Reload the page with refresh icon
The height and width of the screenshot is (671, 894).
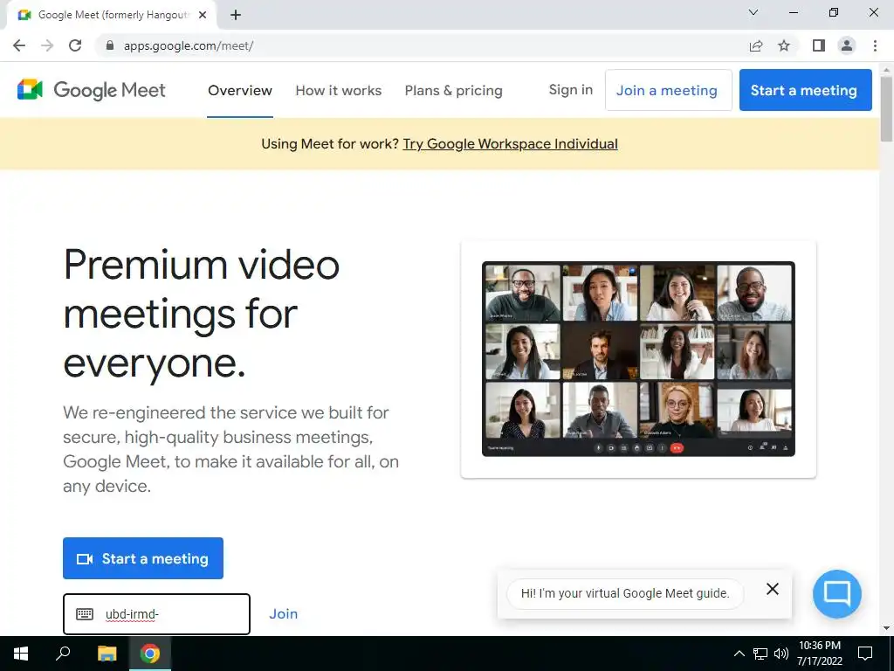[75, 45]
